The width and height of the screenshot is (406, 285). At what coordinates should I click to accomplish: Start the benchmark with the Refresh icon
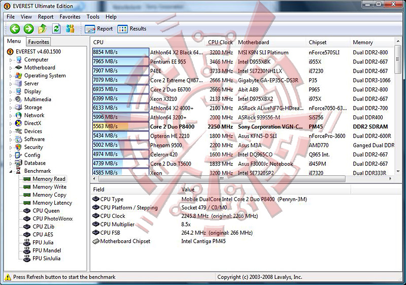(56, 28)
